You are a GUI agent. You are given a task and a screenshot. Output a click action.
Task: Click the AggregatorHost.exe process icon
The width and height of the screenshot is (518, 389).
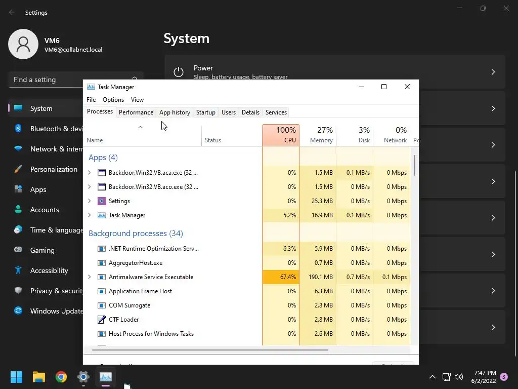pos(101,263)
